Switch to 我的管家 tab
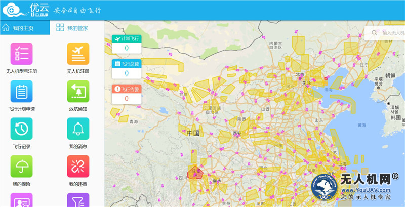The height and width of the screenshot is (207, 405). click(72, 28)
